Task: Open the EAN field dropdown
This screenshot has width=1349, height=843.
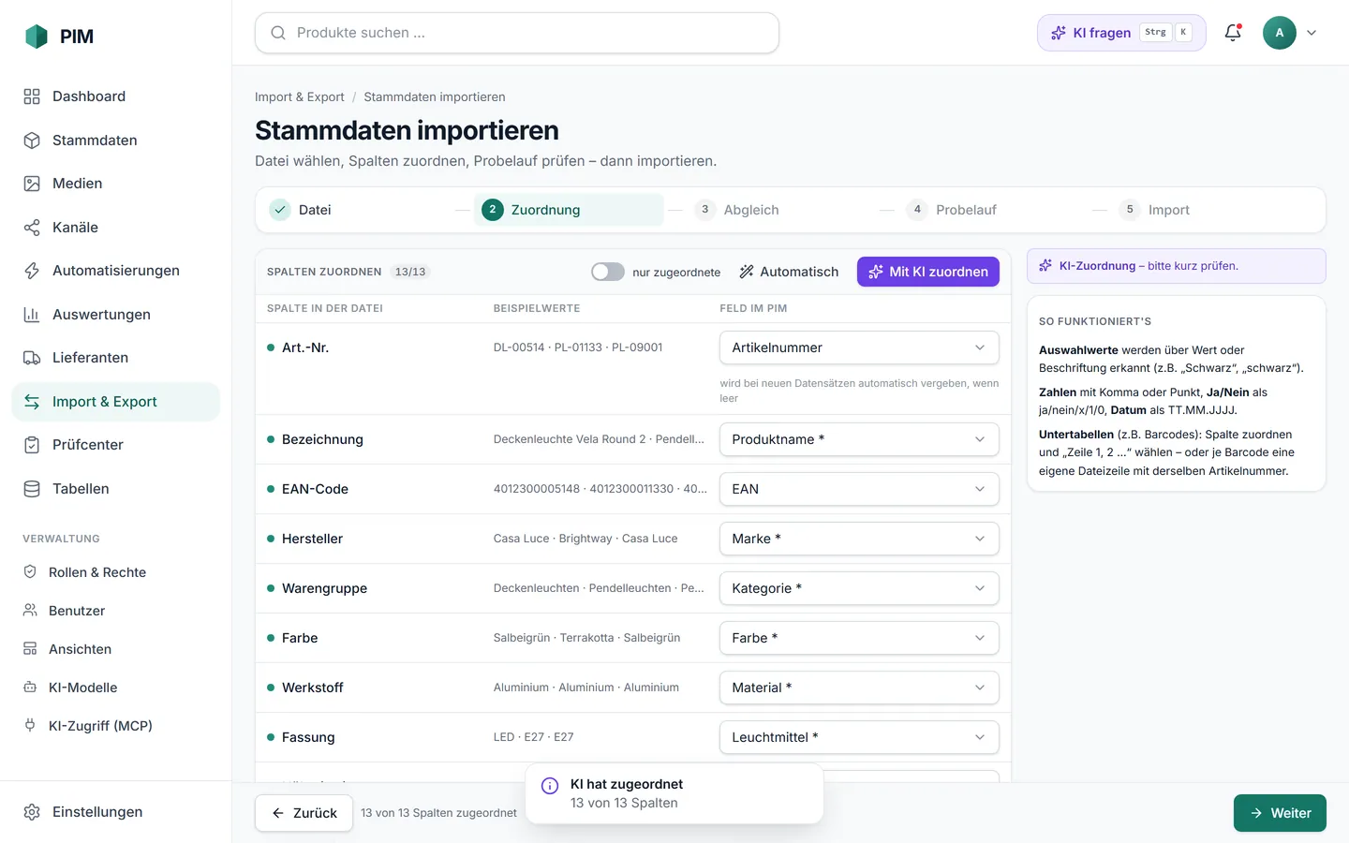Action: tap(859, 489)
